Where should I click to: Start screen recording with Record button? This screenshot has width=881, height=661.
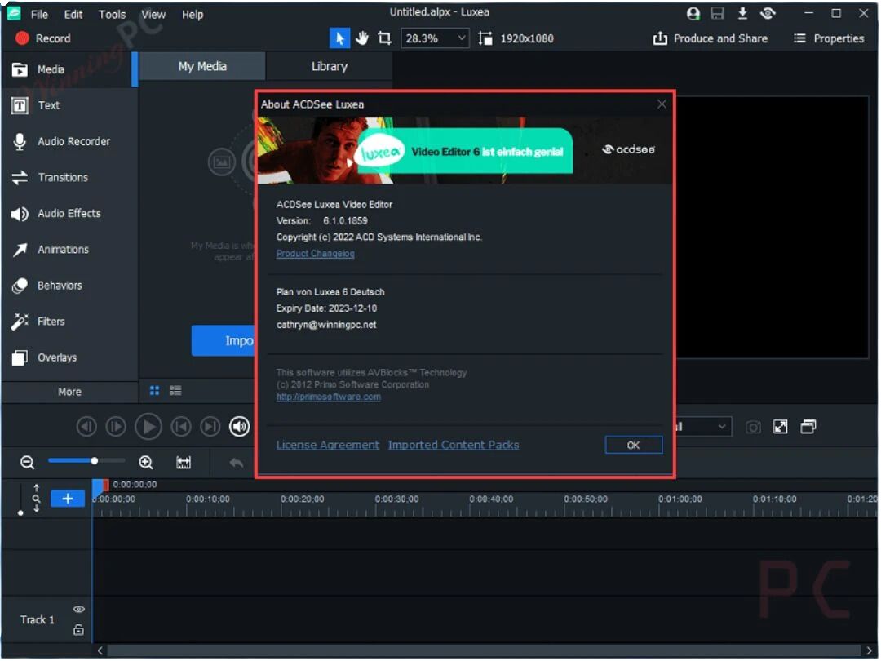(43, 38)
